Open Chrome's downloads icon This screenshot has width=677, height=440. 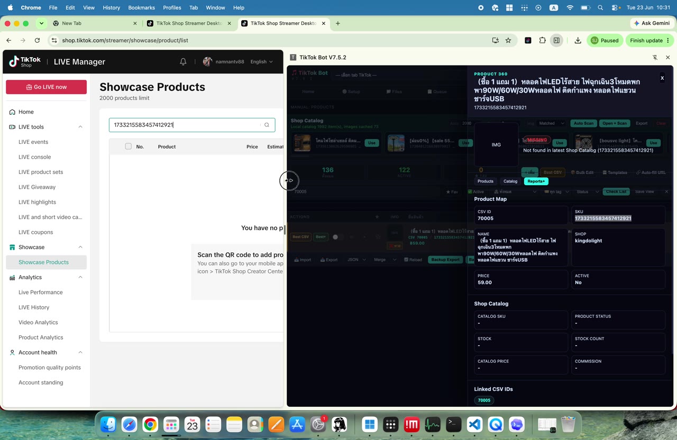[578, 40]
